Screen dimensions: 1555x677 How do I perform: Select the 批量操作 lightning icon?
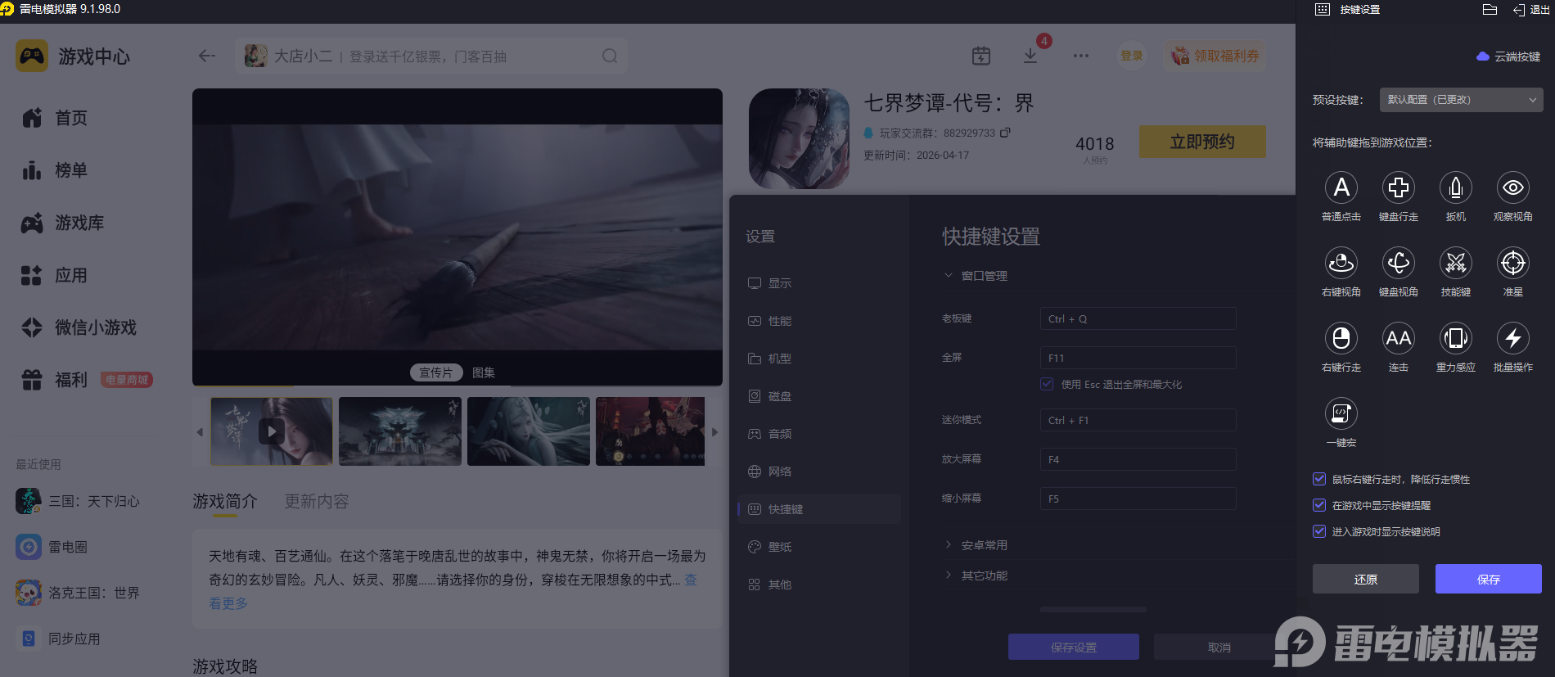pos(1512,338)
